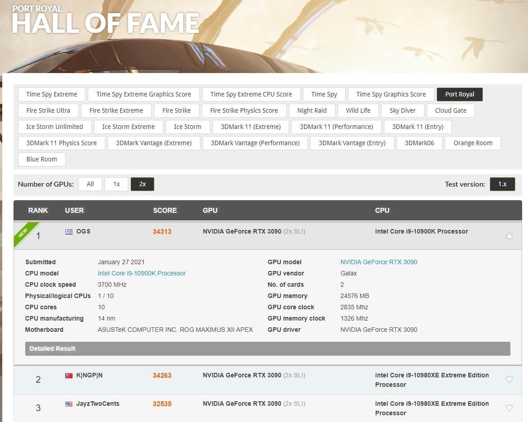Click the HALL OF FAME heading
This screenshot has width=528, height=422.
(x=106, y=23)
